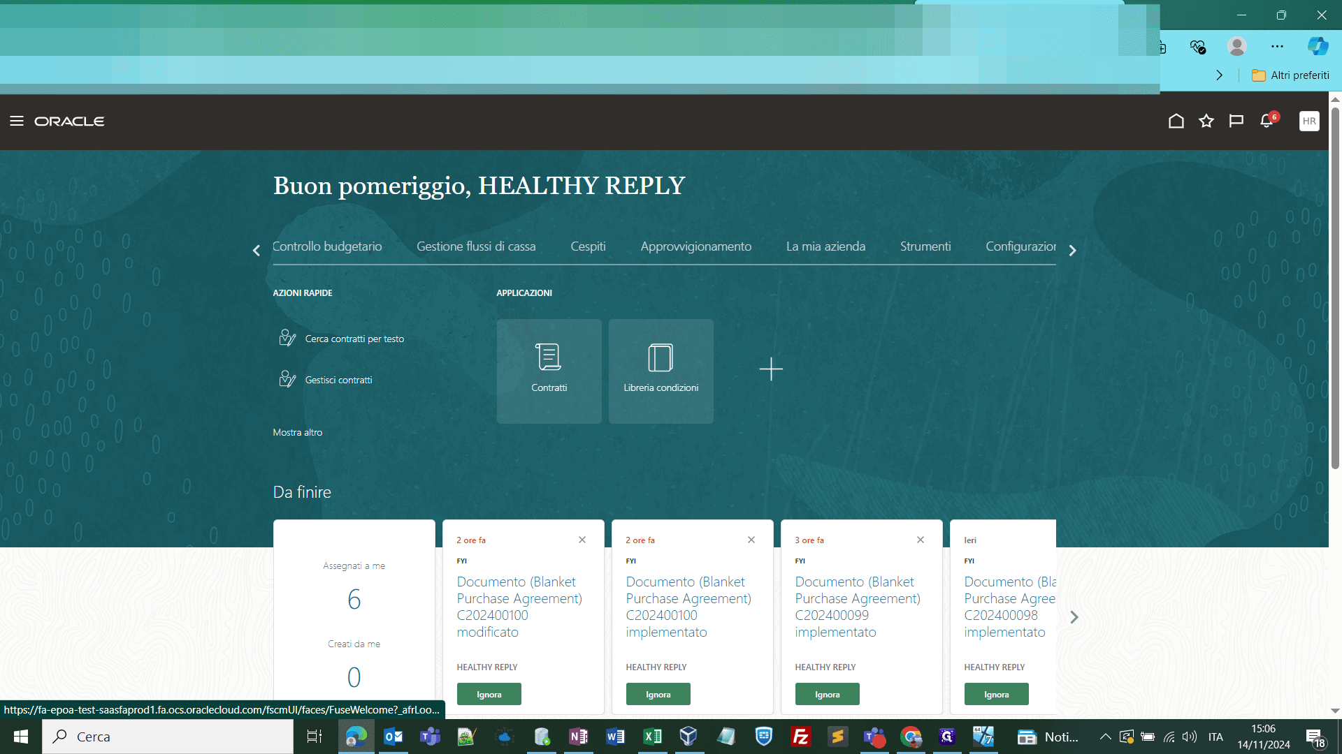Open Task View on the taskbar
The height and width of the screenshot is (754, 1342).
point(315,737)
